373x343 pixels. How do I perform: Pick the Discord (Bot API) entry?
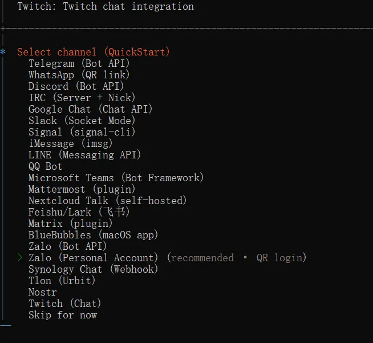[x=76, y=86]
